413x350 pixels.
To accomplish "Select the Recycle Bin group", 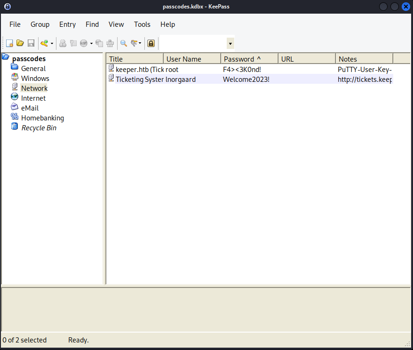I will click(x=39, y=128).
